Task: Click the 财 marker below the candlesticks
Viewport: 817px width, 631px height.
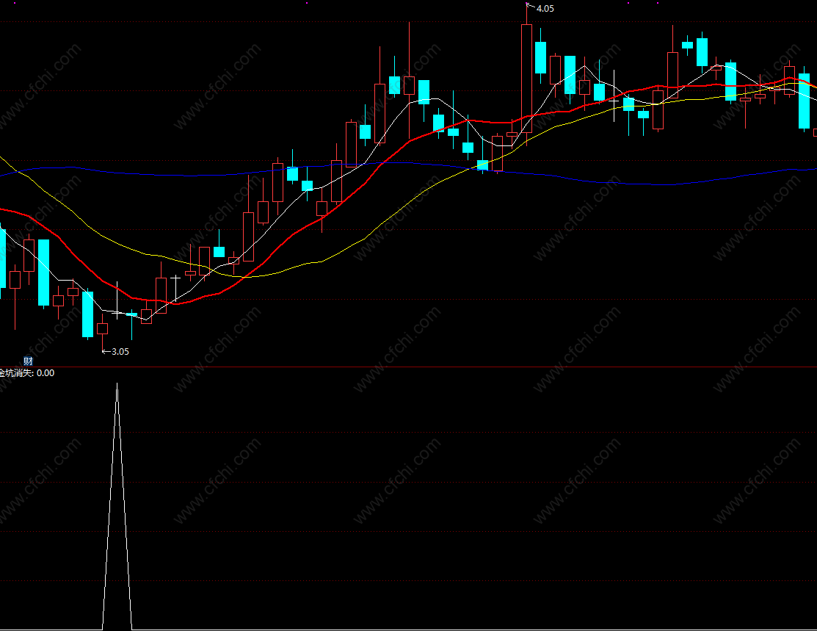Action: coord(28,361)
